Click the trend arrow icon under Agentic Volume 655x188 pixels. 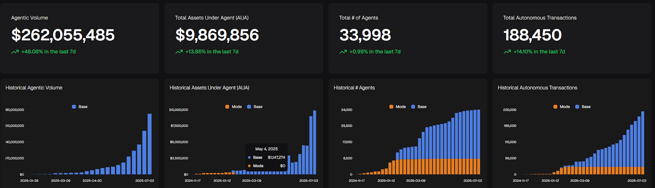15,52
